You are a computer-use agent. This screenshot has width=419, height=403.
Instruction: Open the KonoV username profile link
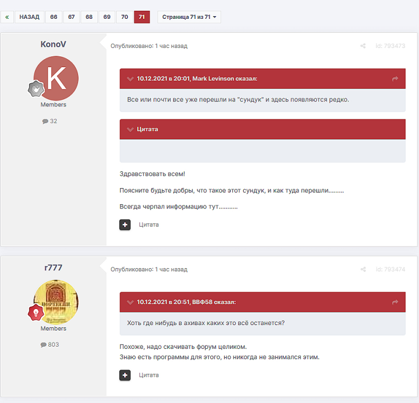point(53,44)
